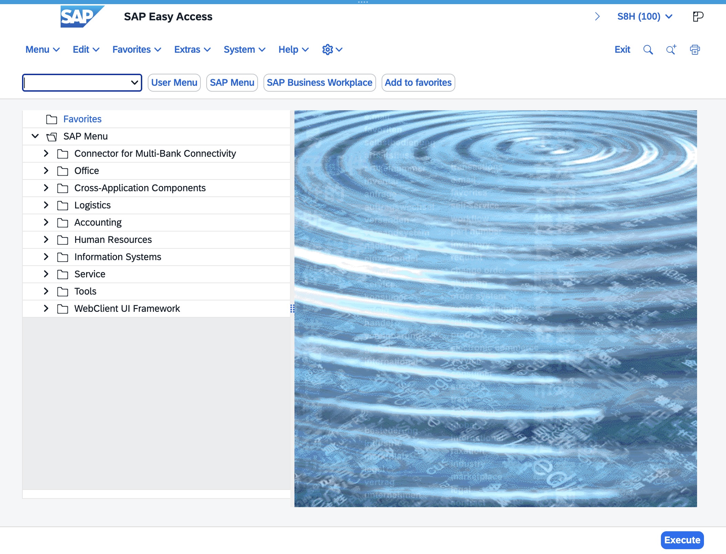Open the Extras menu
The height and width of the screenshot is (554, 726).
[193, 50]
